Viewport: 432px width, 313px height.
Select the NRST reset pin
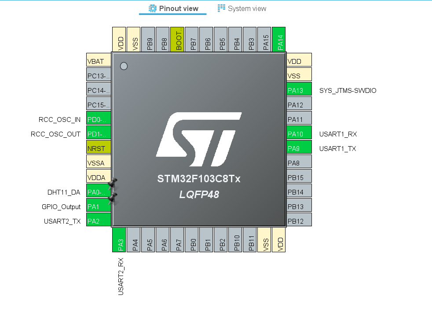(99, 147)
